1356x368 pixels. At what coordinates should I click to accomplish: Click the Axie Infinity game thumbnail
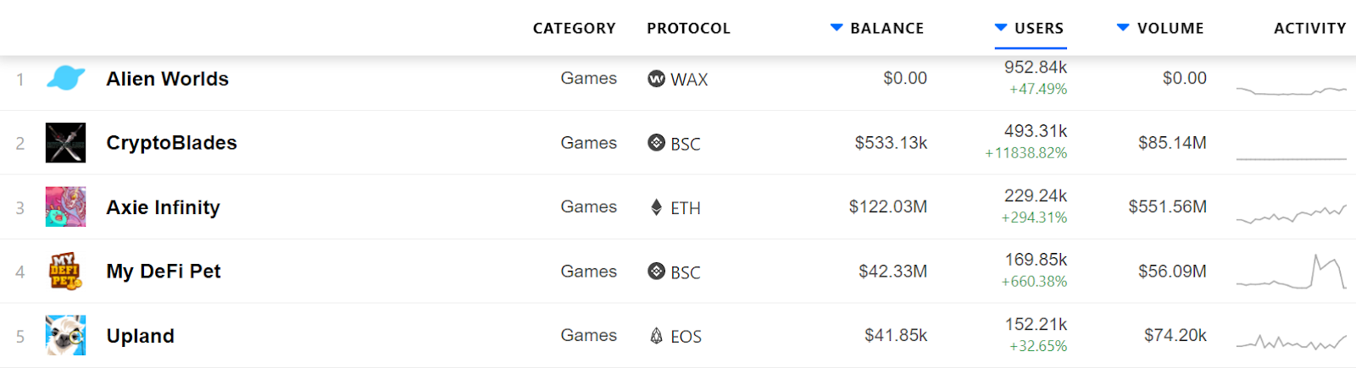pos(65,207)
